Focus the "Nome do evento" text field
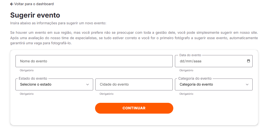Image resolution: width=264 pixels, height=129 pixels. click(94, 61)
